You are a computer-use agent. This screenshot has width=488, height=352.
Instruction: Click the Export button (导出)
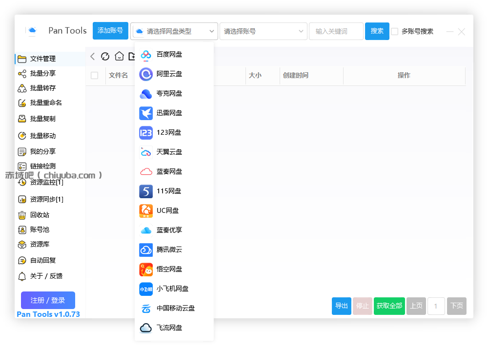342,306
